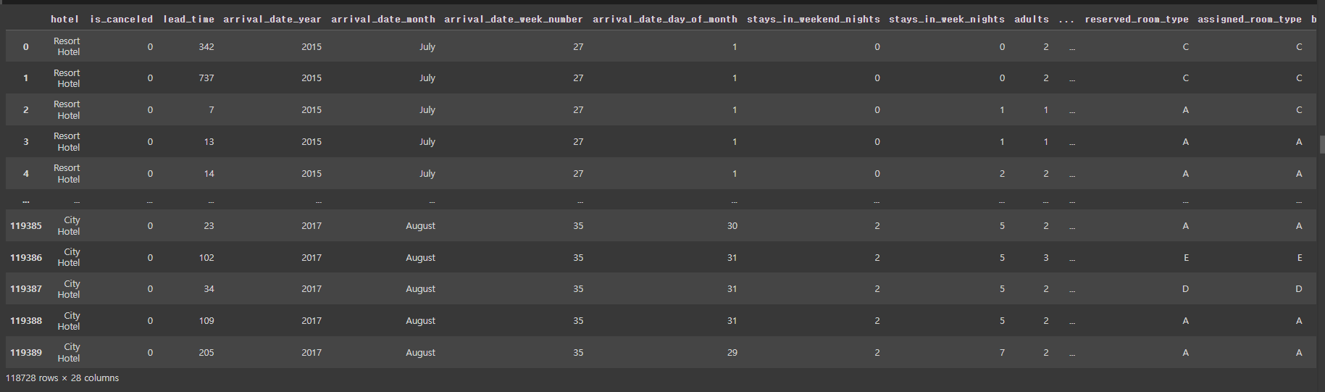Select row index 4
Viewport: 1325px width, 392px height.
(x=26, y=174)
